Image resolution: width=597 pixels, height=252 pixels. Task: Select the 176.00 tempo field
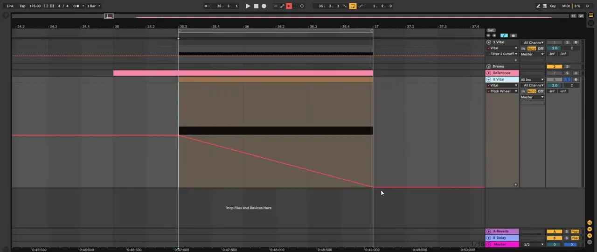35,6
